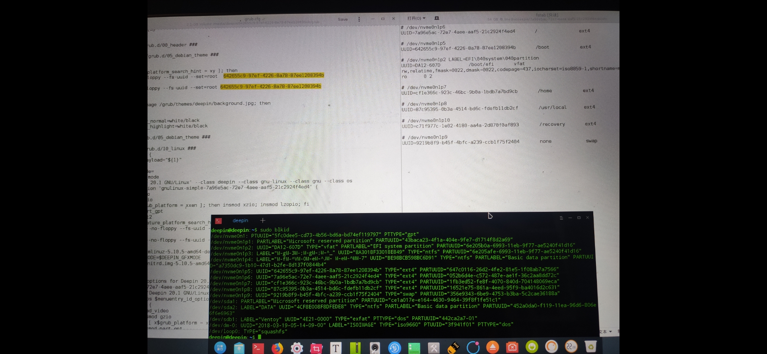Launch Firefox from the dock

tap(277, 348)
